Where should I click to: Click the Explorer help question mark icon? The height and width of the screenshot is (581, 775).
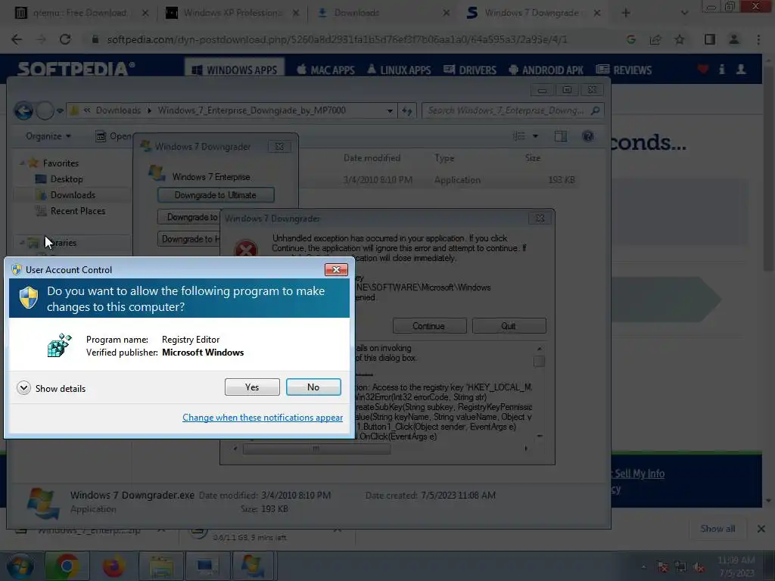pyautogui.click(x=587, y=136)
